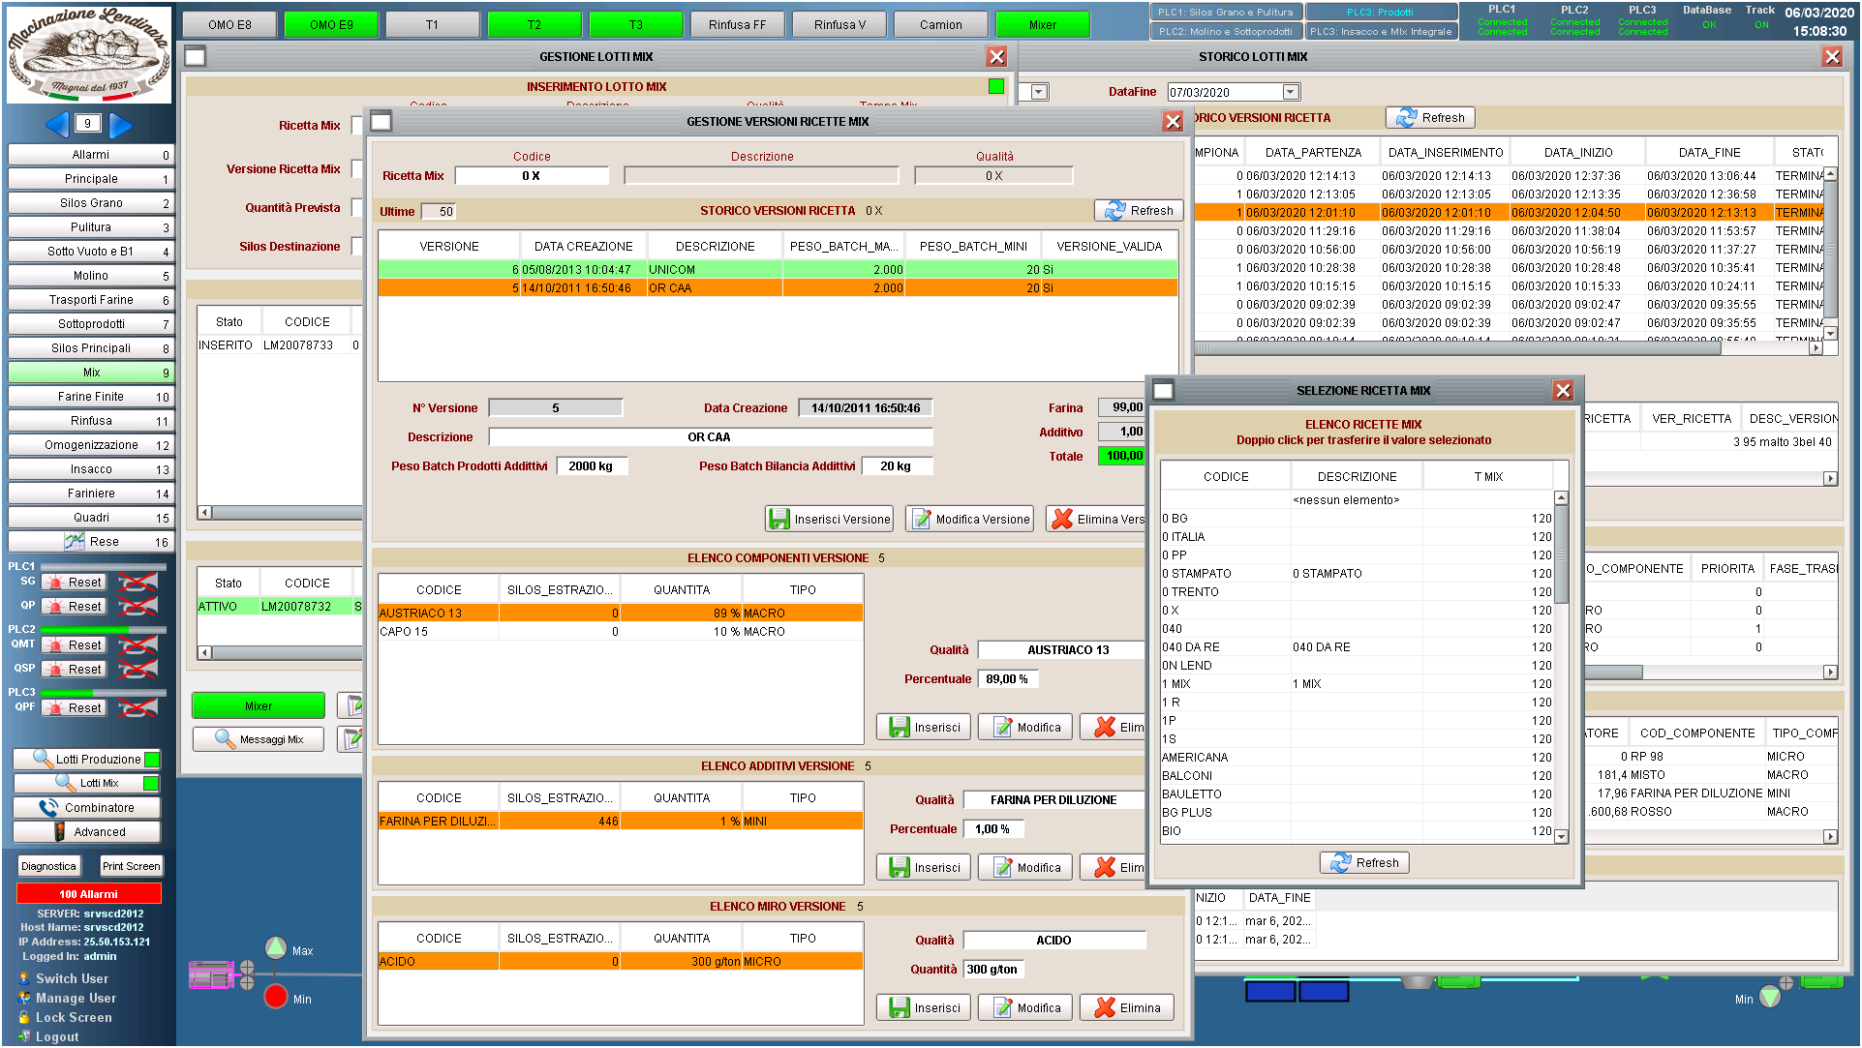Click the Messaggi Mix button

tap(258, 739)
